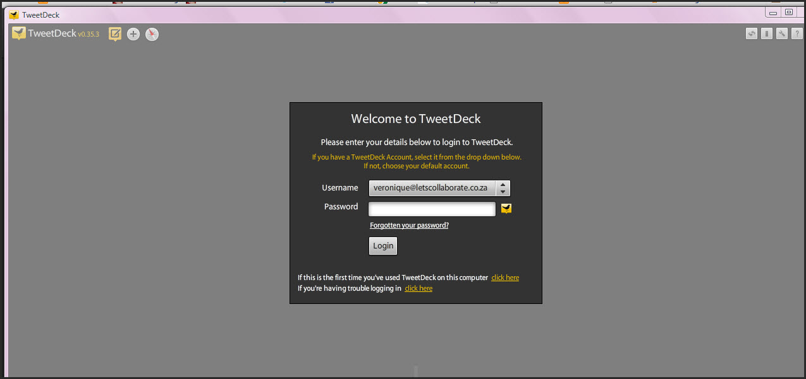The height and width of the screenshot is (379, 806).
Task: Add a new column with the plus icon
Action: [x=133, y=34]
